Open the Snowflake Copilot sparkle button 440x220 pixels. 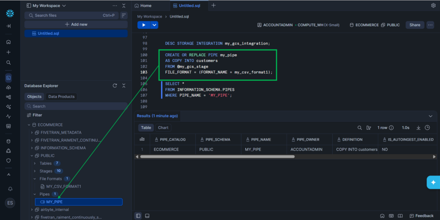pos(433,182)
